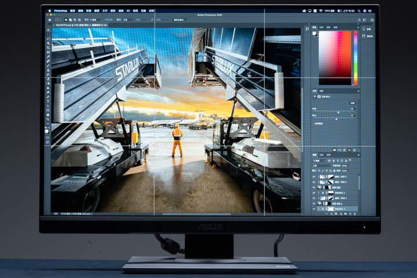Select the Eyedropper tool
The height and width of the screenshot is (278, 417).
click(48, 57)
